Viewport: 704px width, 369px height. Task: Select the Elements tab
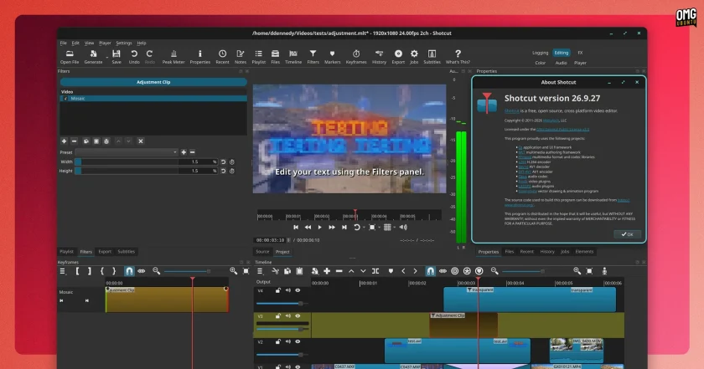(584, 252)
